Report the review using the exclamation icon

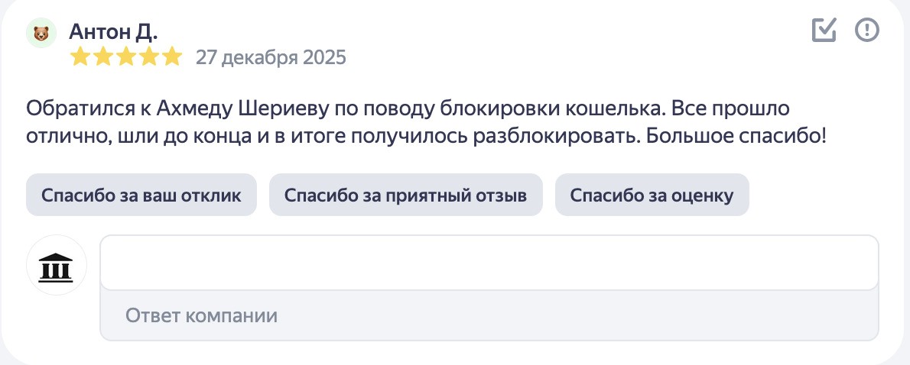pyautogui.click(x=867, y=31)
